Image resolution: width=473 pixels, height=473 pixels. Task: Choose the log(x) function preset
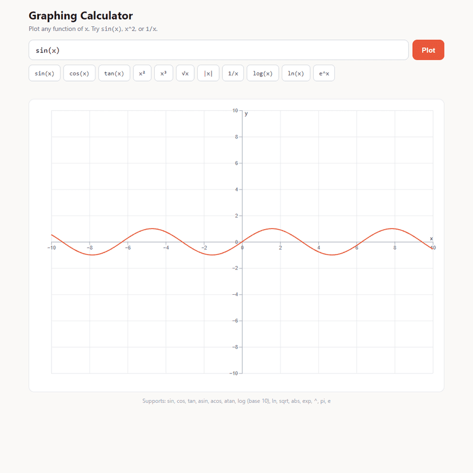pos(262,73)
